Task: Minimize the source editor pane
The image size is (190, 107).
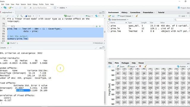Action: click(100, 13)
